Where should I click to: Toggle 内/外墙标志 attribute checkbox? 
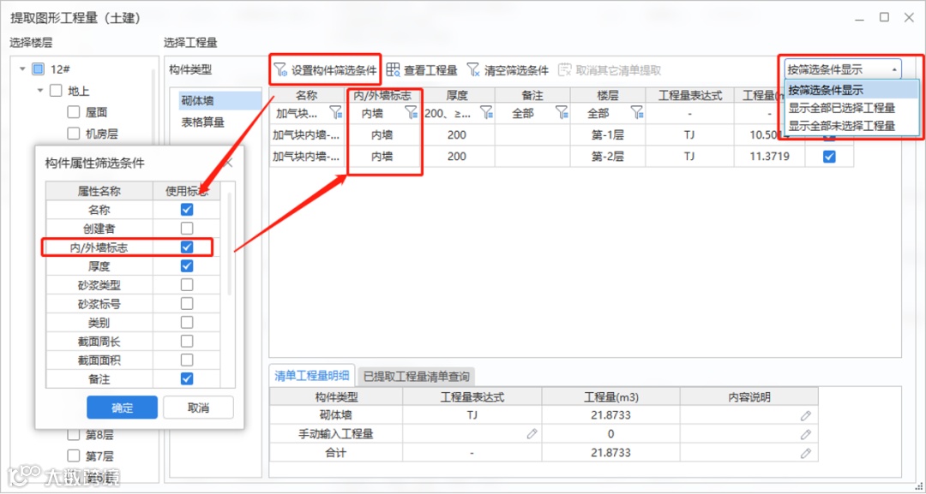click(x=187, y=247)
